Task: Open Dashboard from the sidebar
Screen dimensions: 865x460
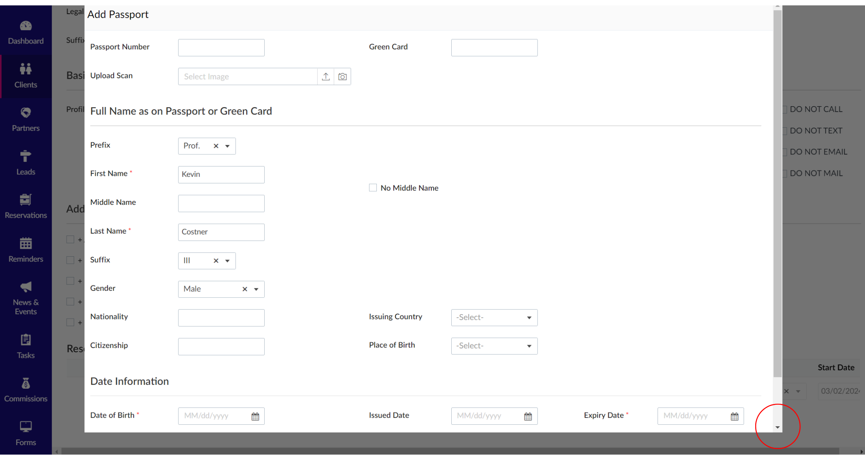Action: tap(26, 33)
